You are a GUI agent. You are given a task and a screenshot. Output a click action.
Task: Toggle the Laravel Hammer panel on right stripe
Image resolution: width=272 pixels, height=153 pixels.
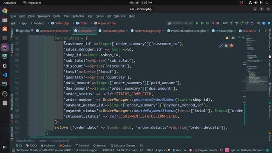[x=270, y=66]
